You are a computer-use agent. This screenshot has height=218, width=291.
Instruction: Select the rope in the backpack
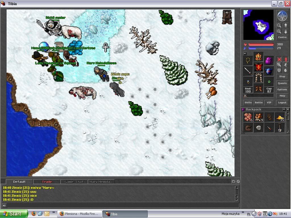tap(248, 128)
